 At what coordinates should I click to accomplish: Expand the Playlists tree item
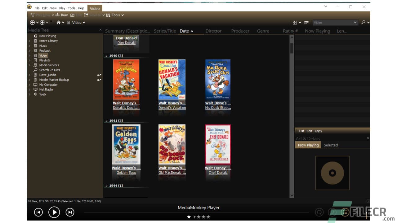pos(29,60)
